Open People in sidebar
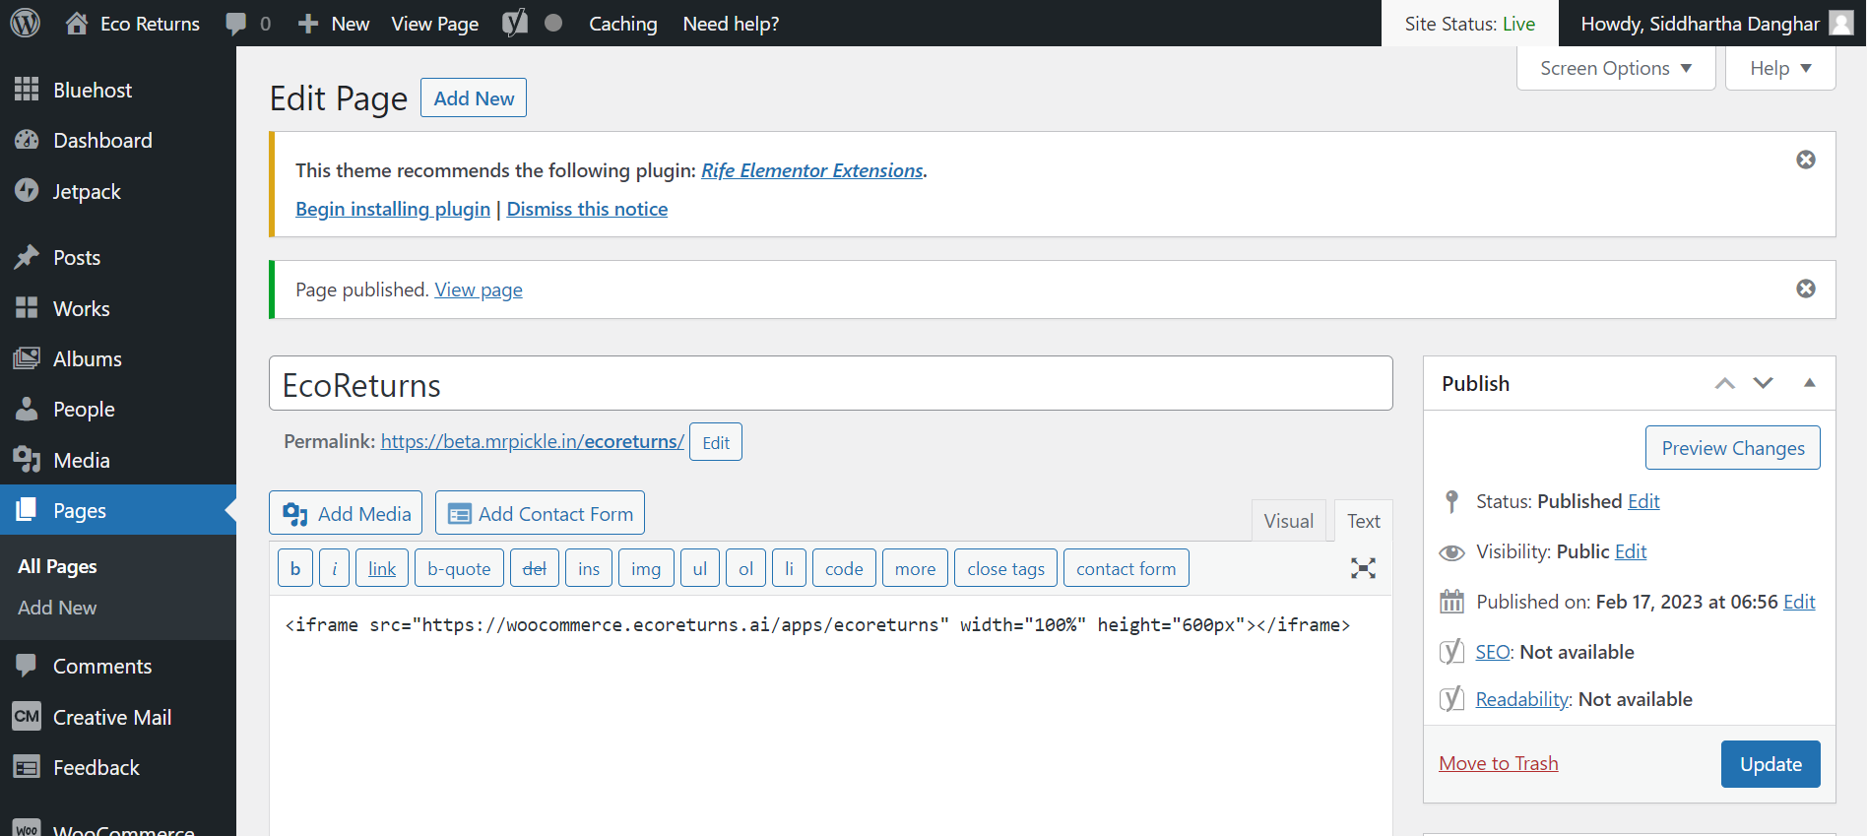Screen dimensions: 1867x836 click(x=118, y=409)
